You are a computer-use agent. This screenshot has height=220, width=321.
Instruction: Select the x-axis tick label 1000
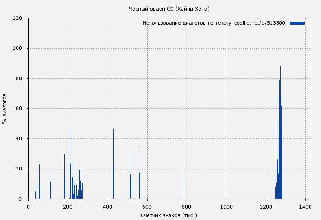tap(226, 207)
